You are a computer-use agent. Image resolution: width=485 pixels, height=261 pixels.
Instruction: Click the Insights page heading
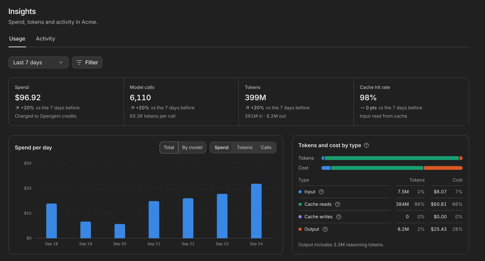click(x=22, y=11)
